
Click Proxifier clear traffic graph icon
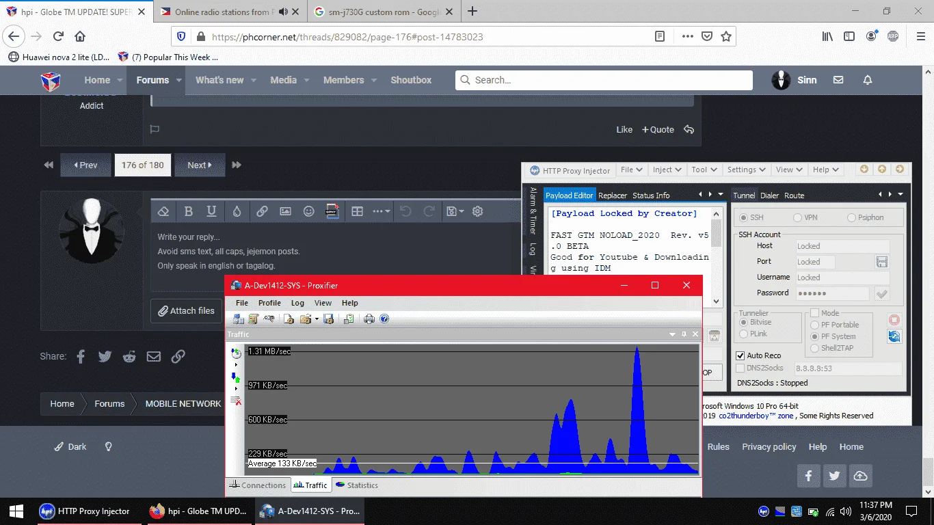tap(236, 401)
